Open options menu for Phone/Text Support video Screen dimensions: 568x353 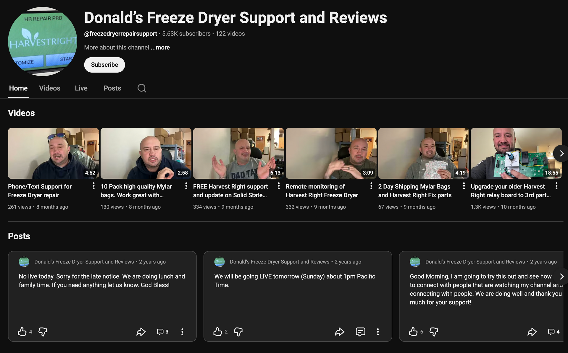tap(93, 186)
